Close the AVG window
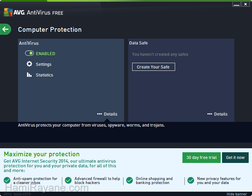 245,4
